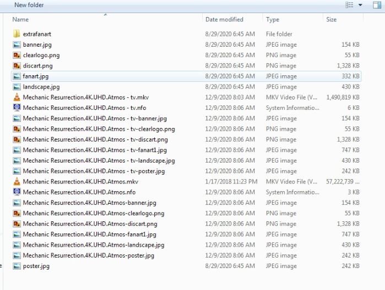Select Mechanic Resurrection.4K.UHD.Atmos - tv-fanart1.jpg name

95,150
